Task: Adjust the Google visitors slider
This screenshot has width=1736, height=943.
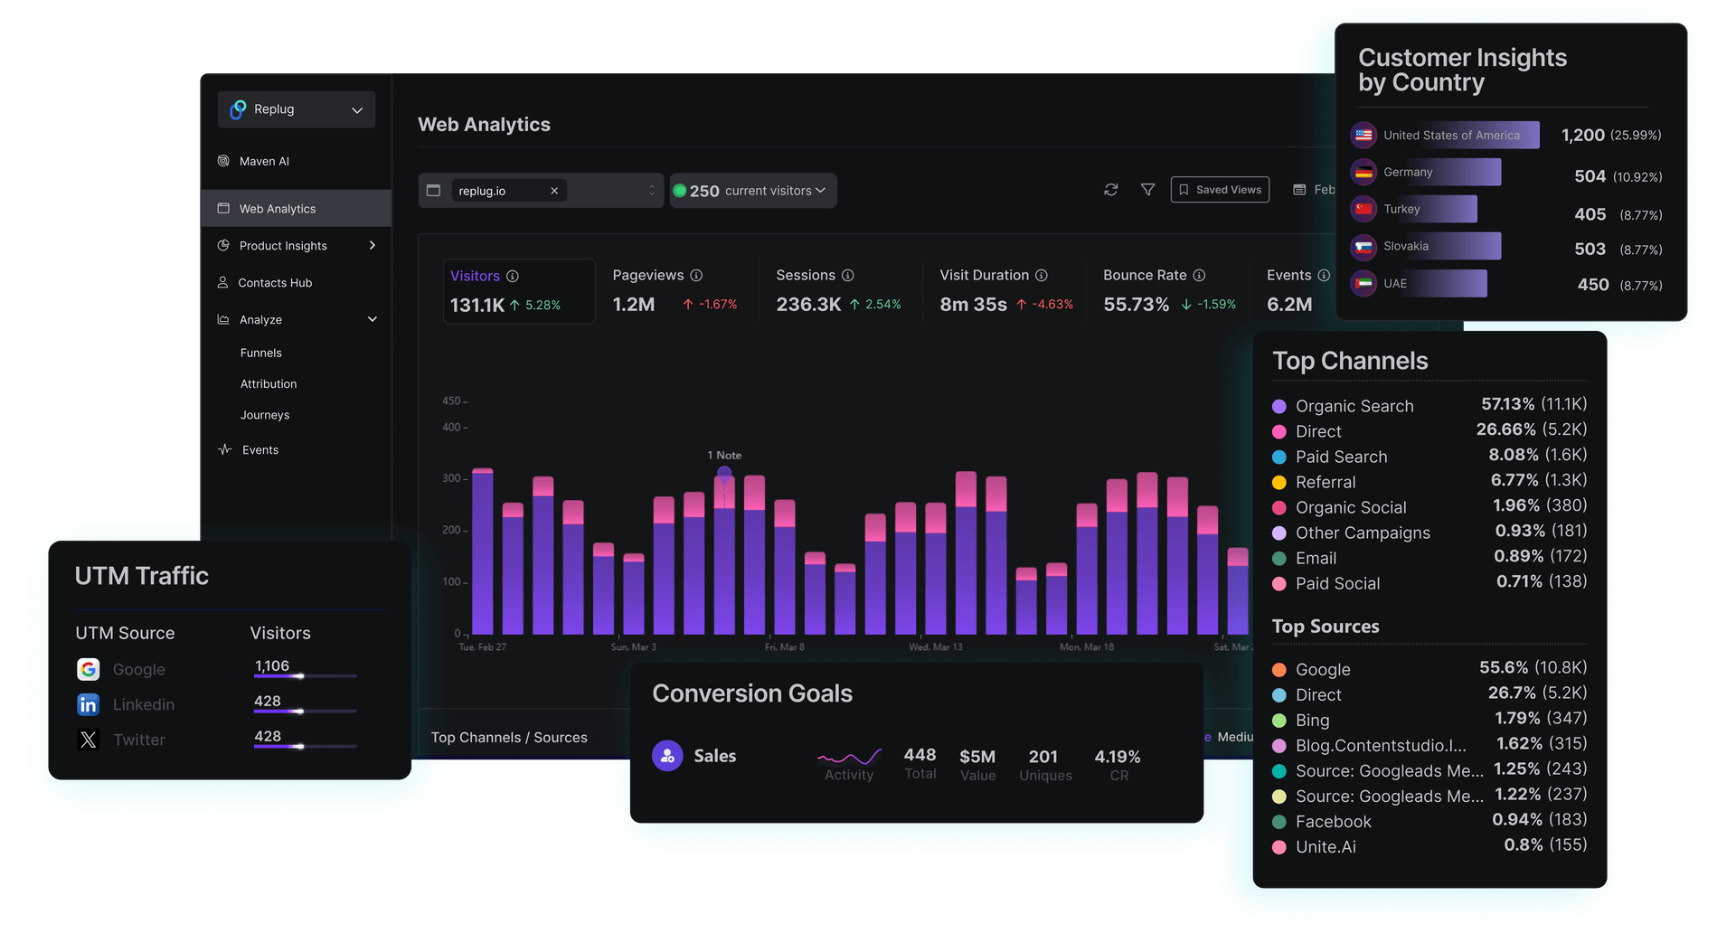Action: click(305, 677)
